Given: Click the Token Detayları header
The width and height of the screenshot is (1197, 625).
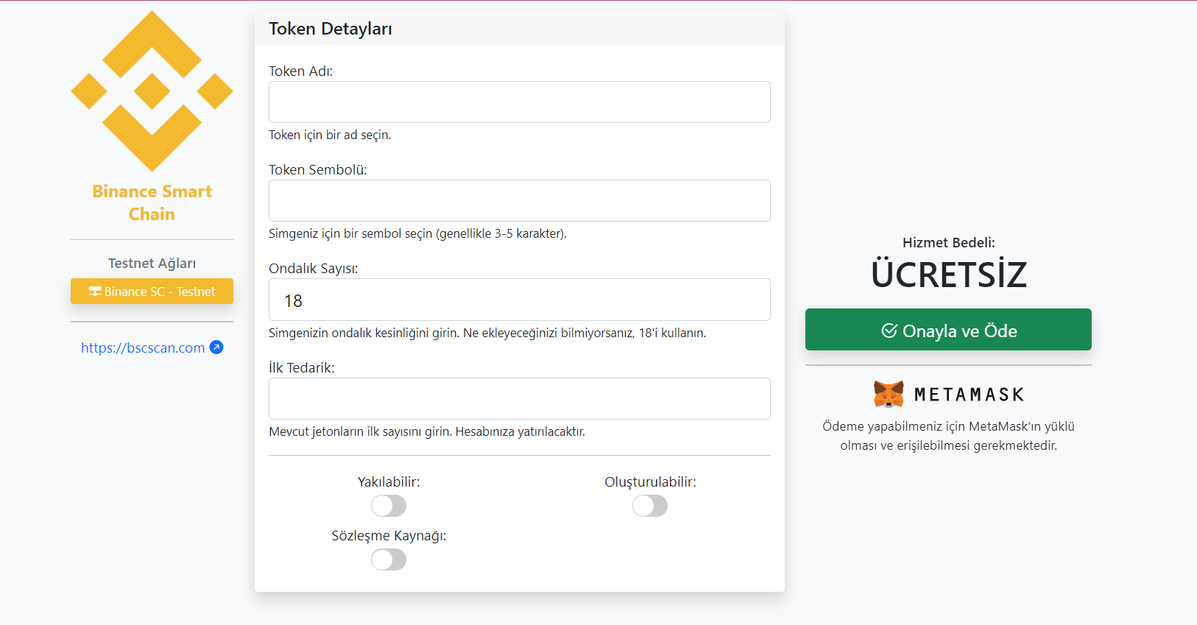Looking at the screenshot, I should [x=331, y=29].
